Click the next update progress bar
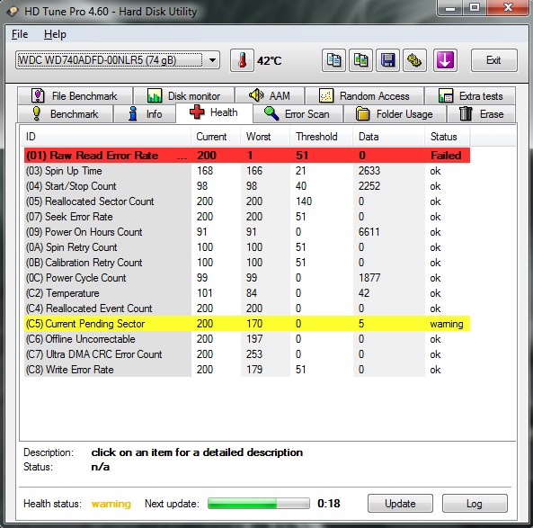This screenshot has height=528, width=533. pyautogui.click(x=259, y=504)
